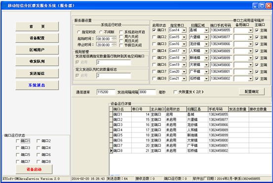
Task: Open the Com20 serial port dropdown
Action: tap(184, 72)
